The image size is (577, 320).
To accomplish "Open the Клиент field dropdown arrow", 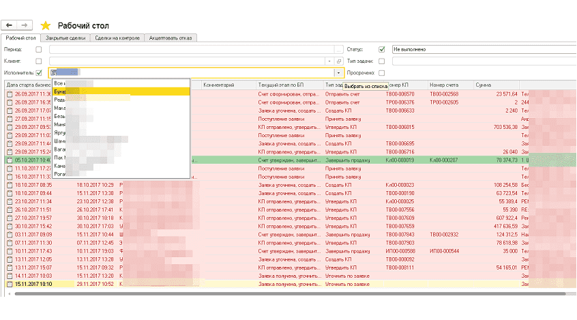I will tap(329, 61).
